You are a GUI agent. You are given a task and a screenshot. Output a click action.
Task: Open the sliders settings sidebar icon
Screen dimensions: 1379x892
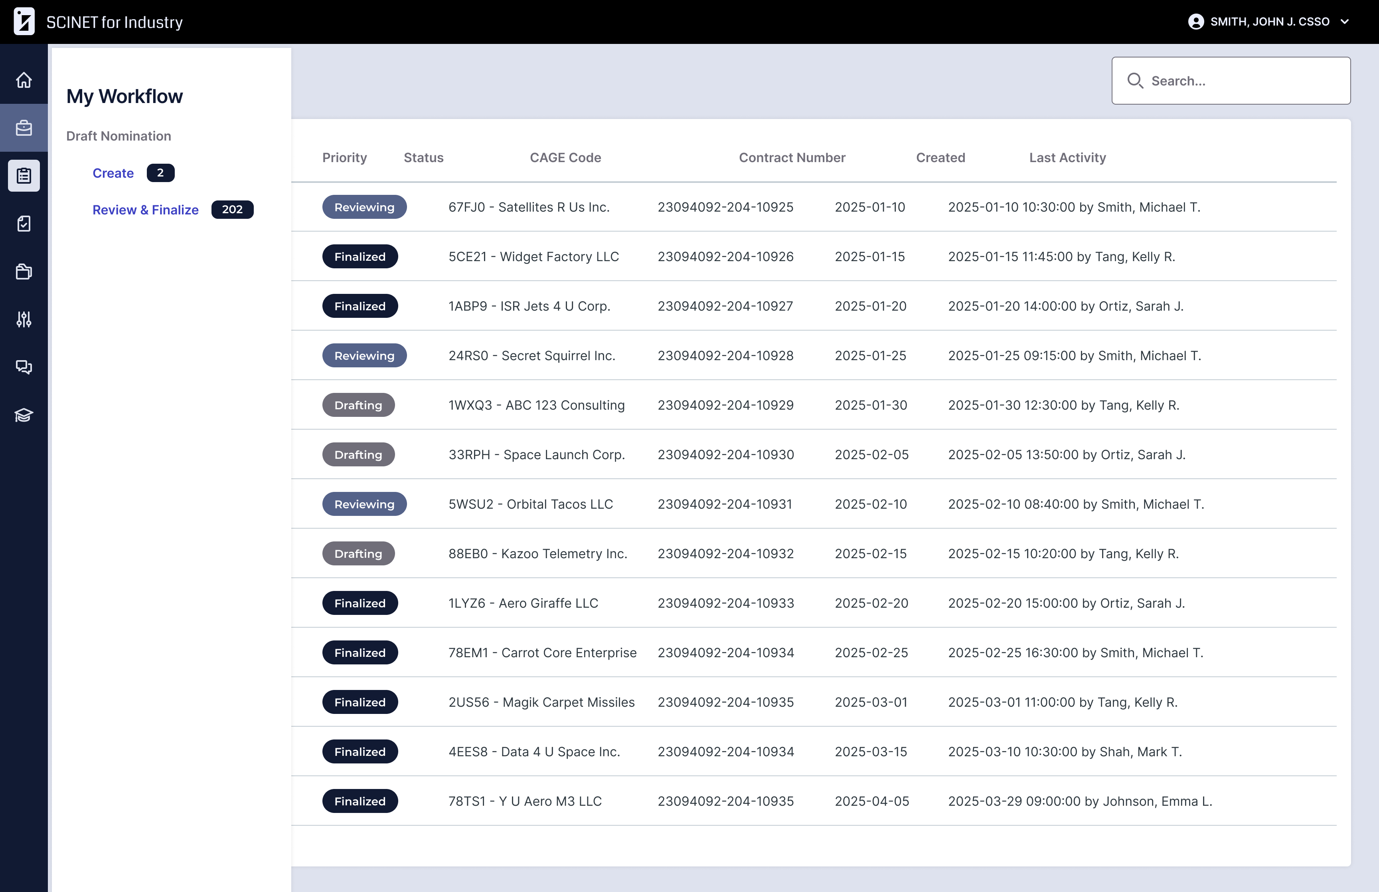click(24, 319)
